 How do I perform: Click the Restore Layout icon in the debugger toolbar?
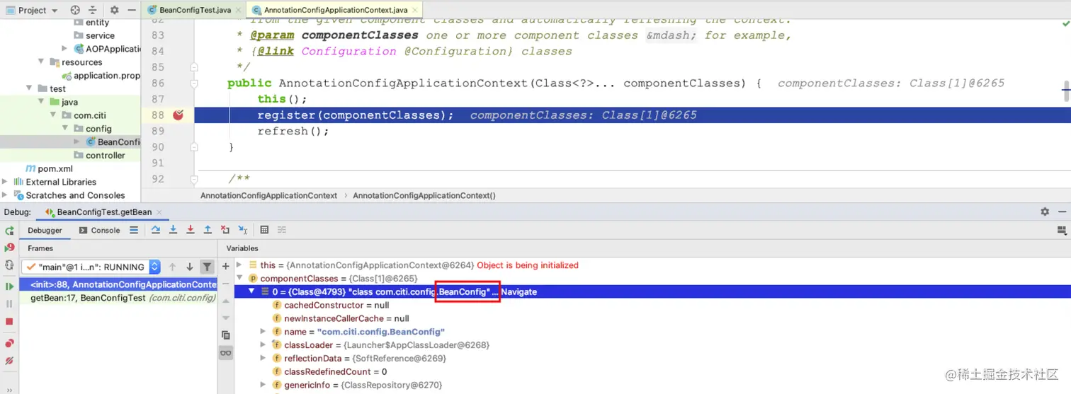point(1062,230)
